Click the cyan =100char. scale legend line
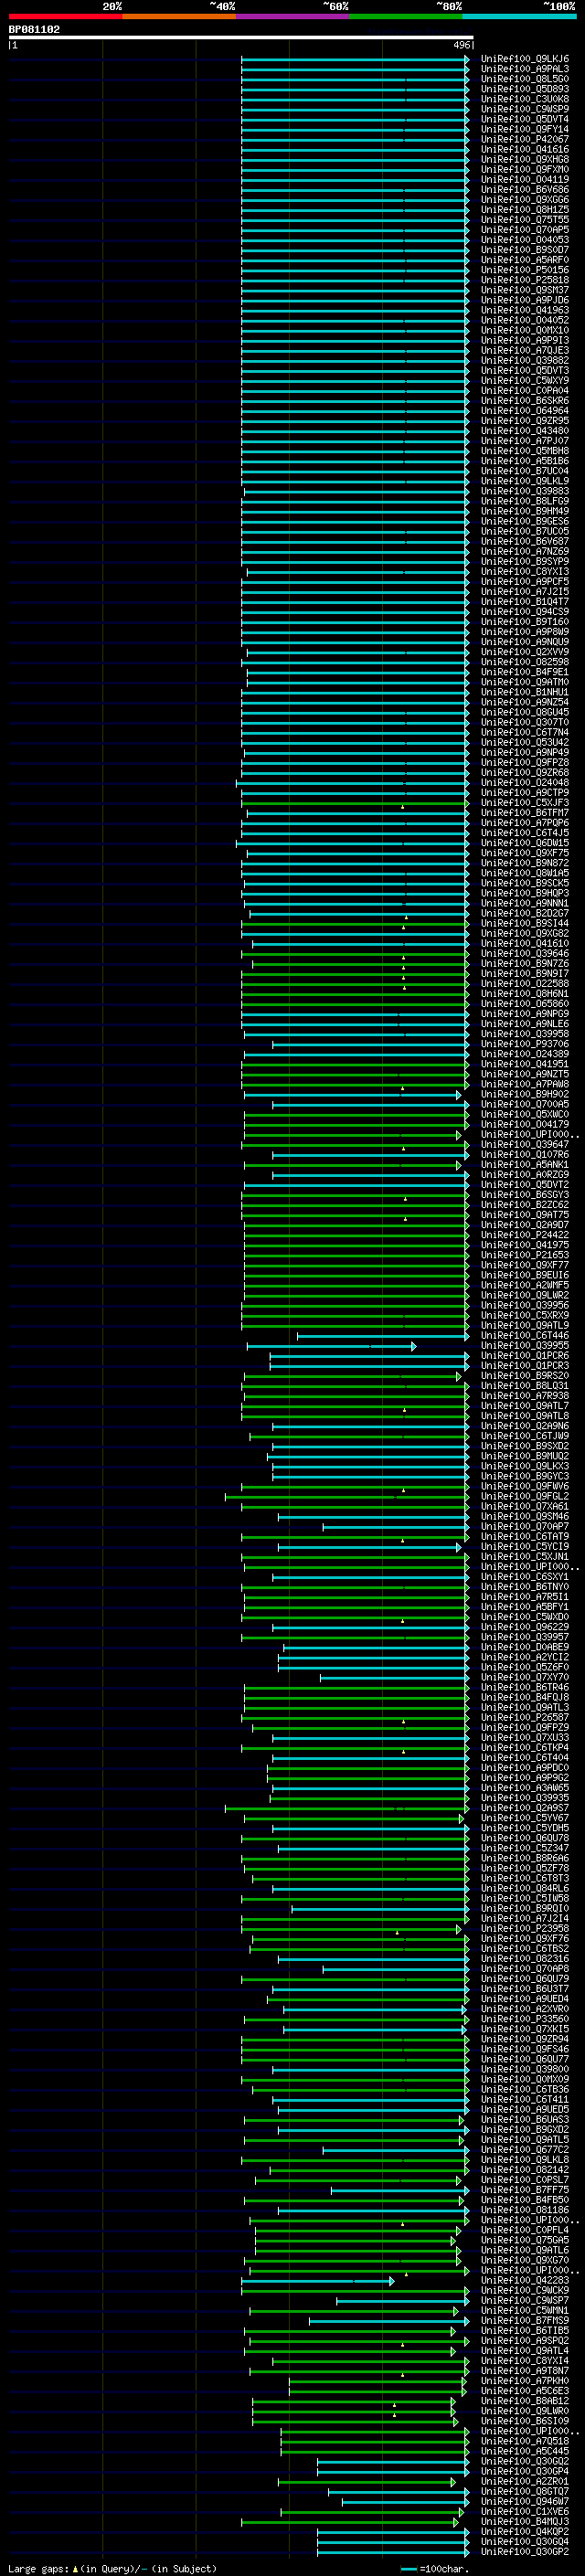Viewport: 585px width, 2576px height. [x=409, y=2569]
